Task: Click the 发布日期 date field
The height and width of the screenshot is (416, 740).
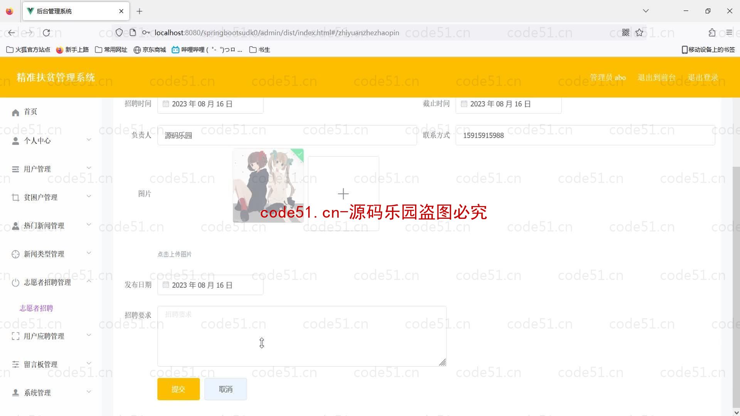Action: [210, 285]
